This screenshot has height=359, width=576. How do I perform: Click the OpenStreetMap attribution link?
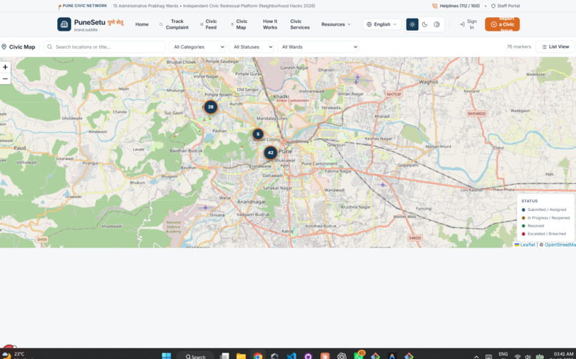click(560, 245)
